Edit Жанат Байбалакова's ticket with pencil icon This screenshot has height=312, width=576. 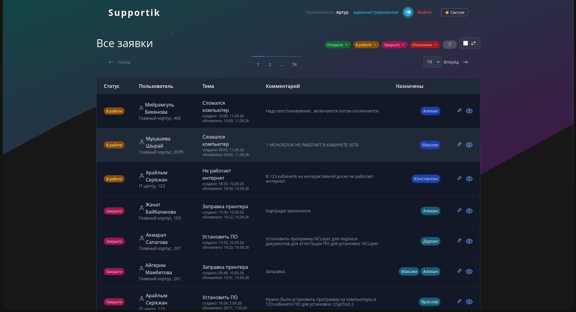tap(459, 210)
